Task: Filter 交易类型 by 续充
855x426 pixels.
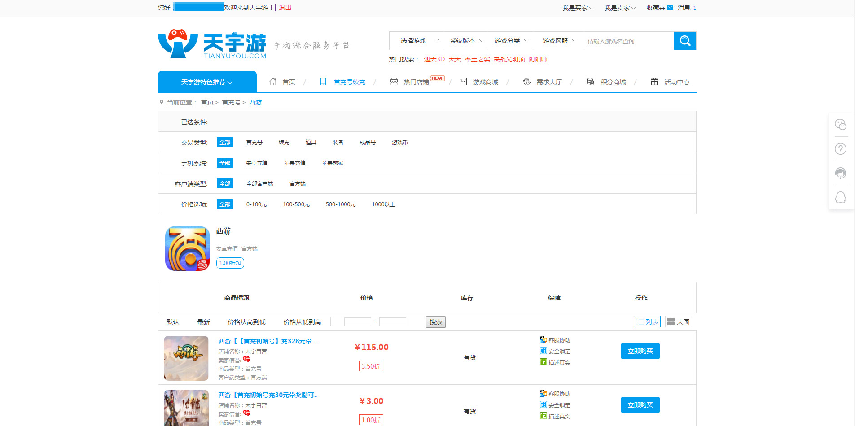Action: tap(284, 142)
